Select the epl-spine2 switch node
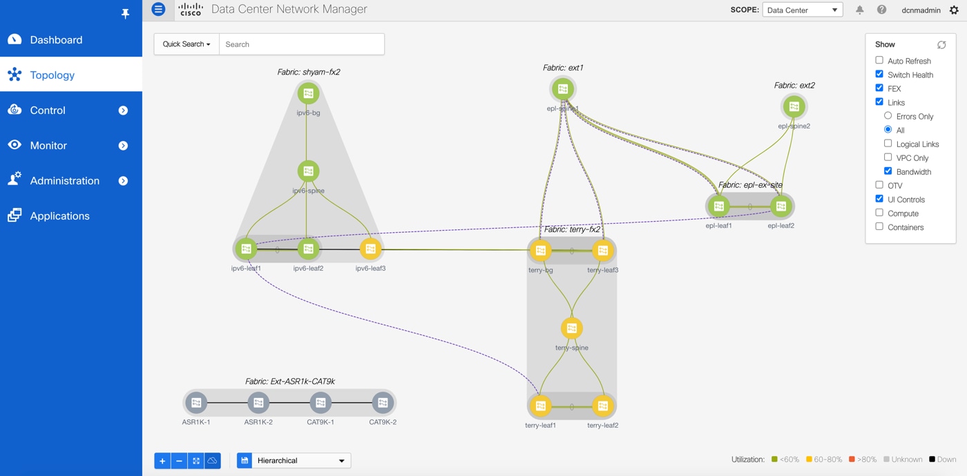 coord(794,106)
